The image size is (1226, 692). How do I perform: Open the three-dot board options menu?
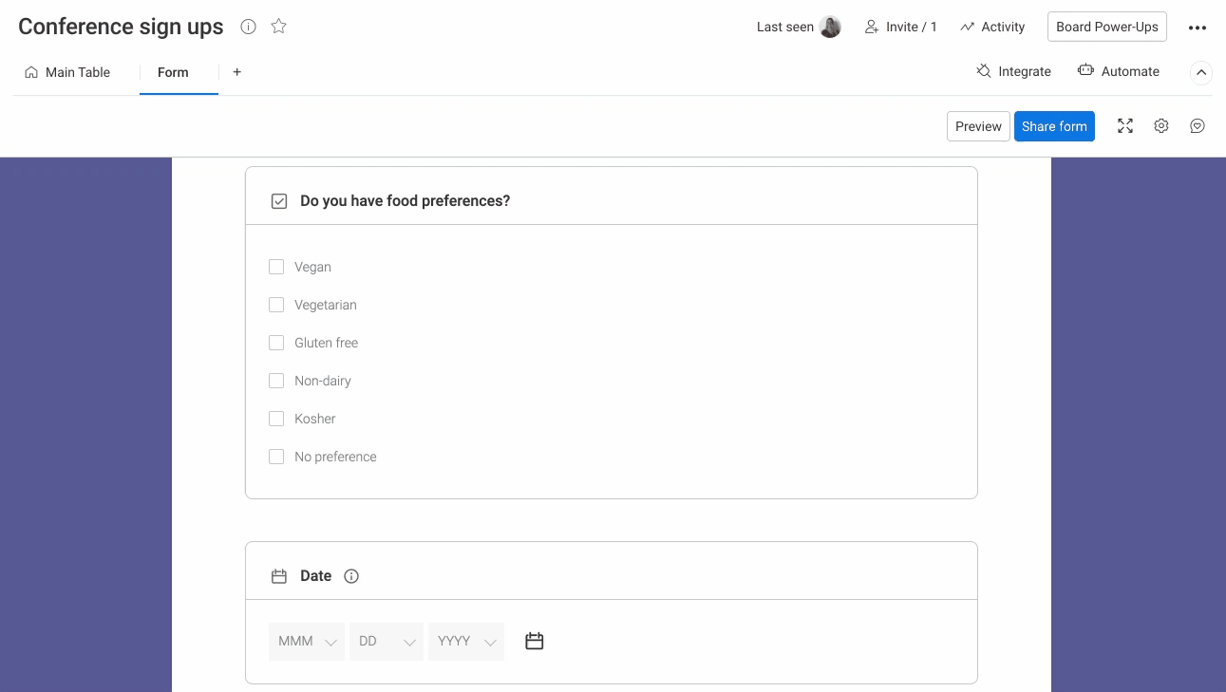point(1198,28)
